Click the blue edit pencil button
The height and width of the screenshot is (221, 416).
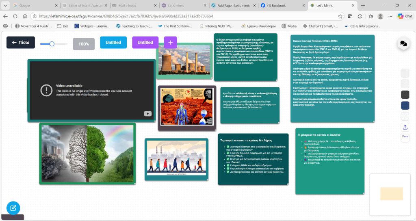coord(13,208)
